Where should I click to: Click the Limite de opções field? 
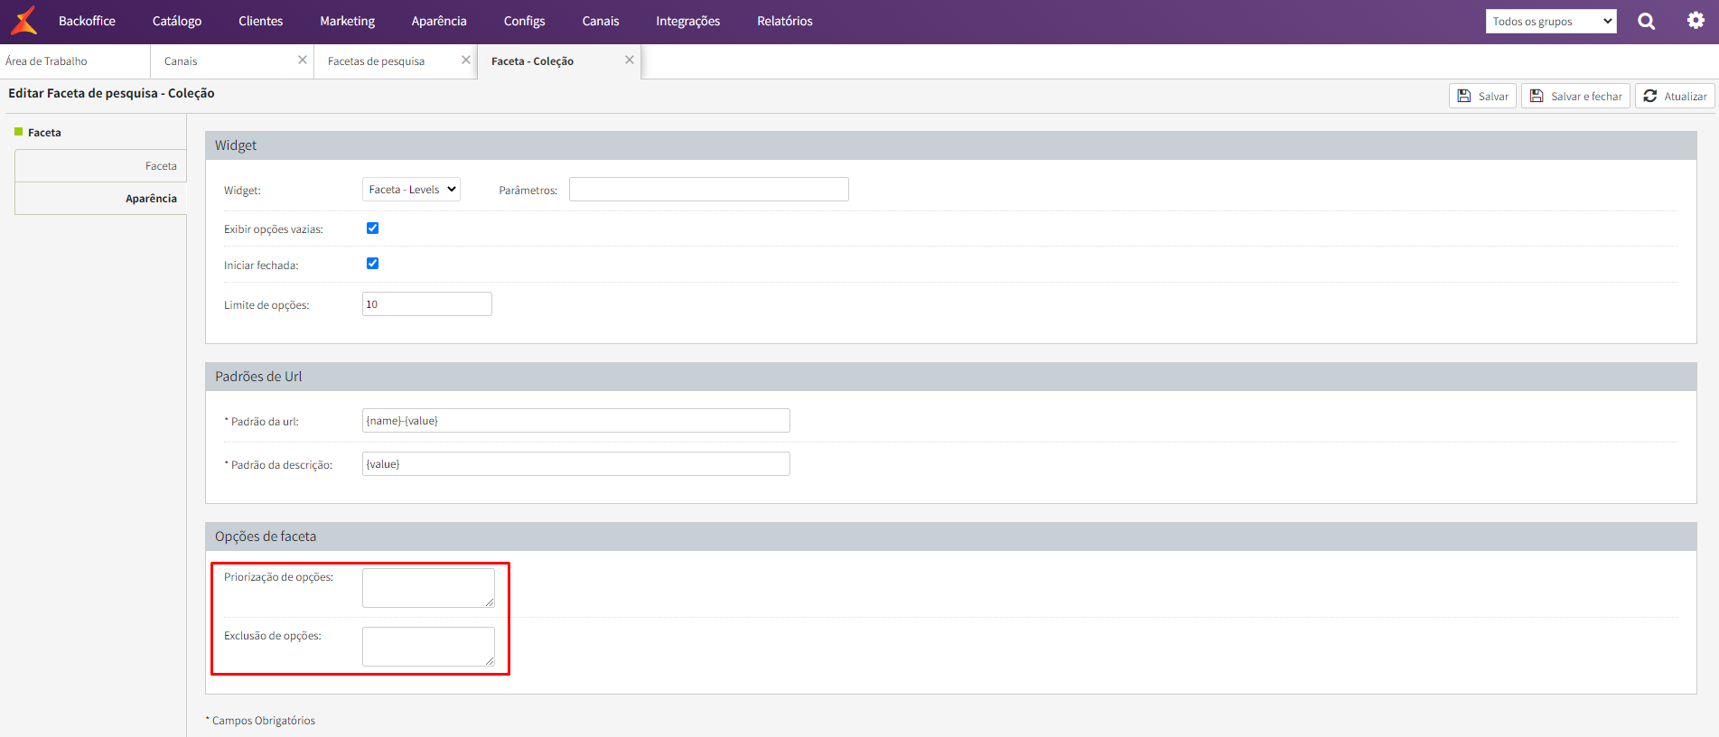pos(426,304)
